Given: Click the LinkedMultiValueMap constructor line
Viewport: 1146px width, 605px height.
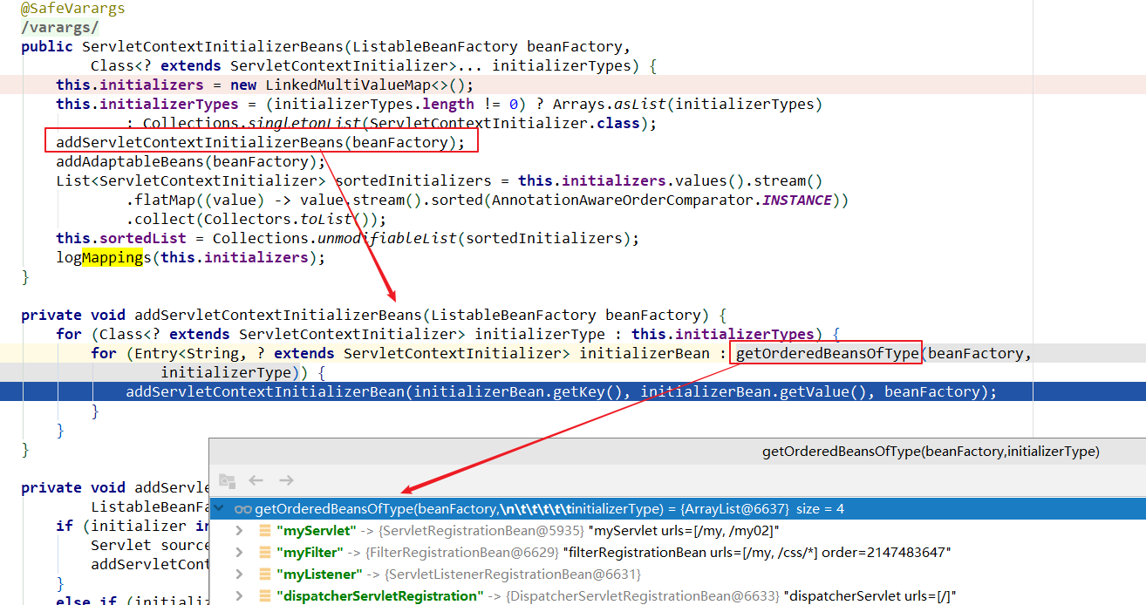Looking at the screenshot, I should [265, 85].
